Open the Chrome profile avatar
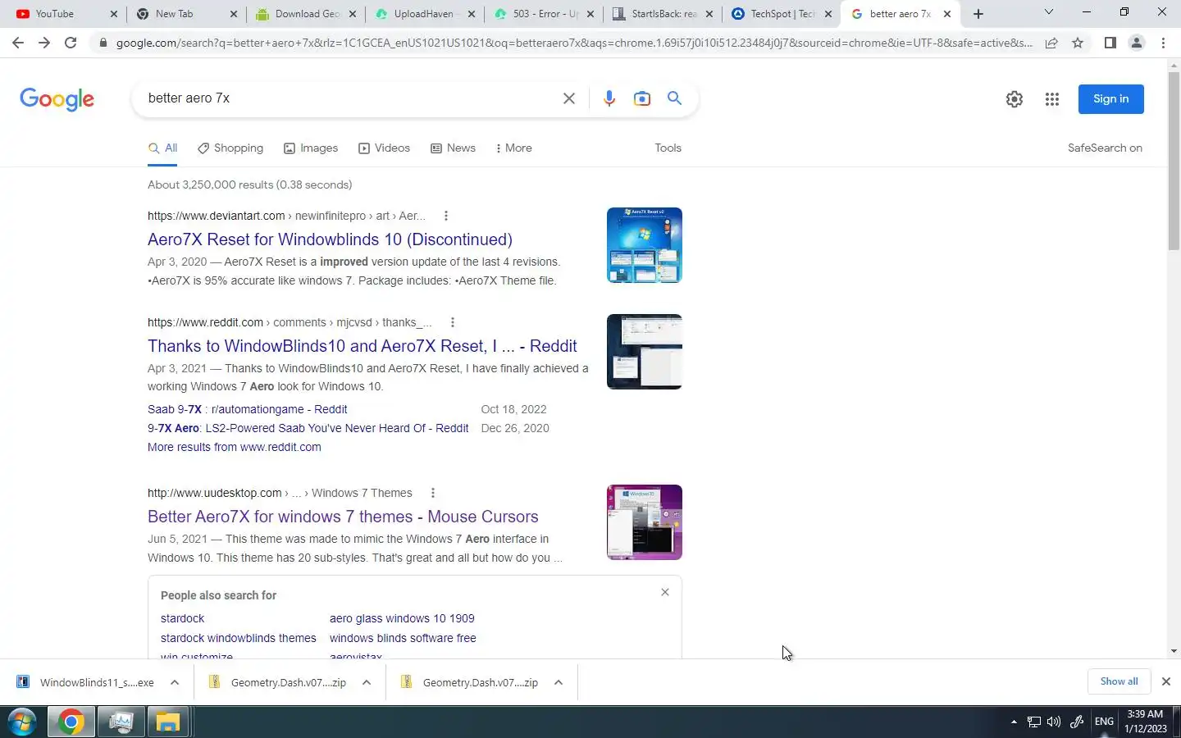 (x=1137, y=43)
